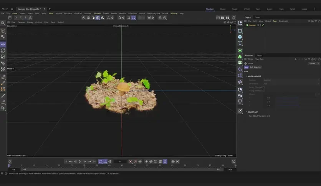Viewport: 321px width, 186px height.
Task: Click the record active objects button
Action: click(x=131, y=161)
